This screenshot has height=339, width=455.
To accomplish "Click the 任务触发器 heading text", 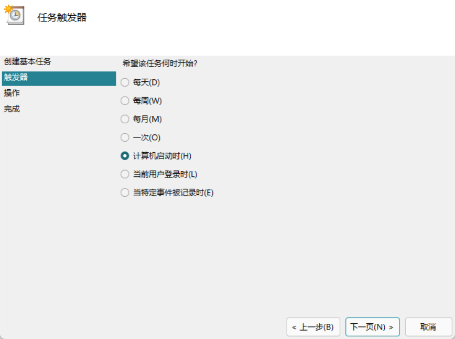I will pos(62,17).
